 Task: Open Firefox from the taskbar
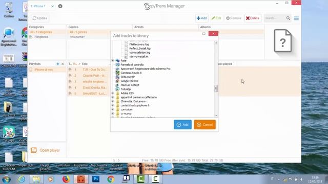coord(66,179)
